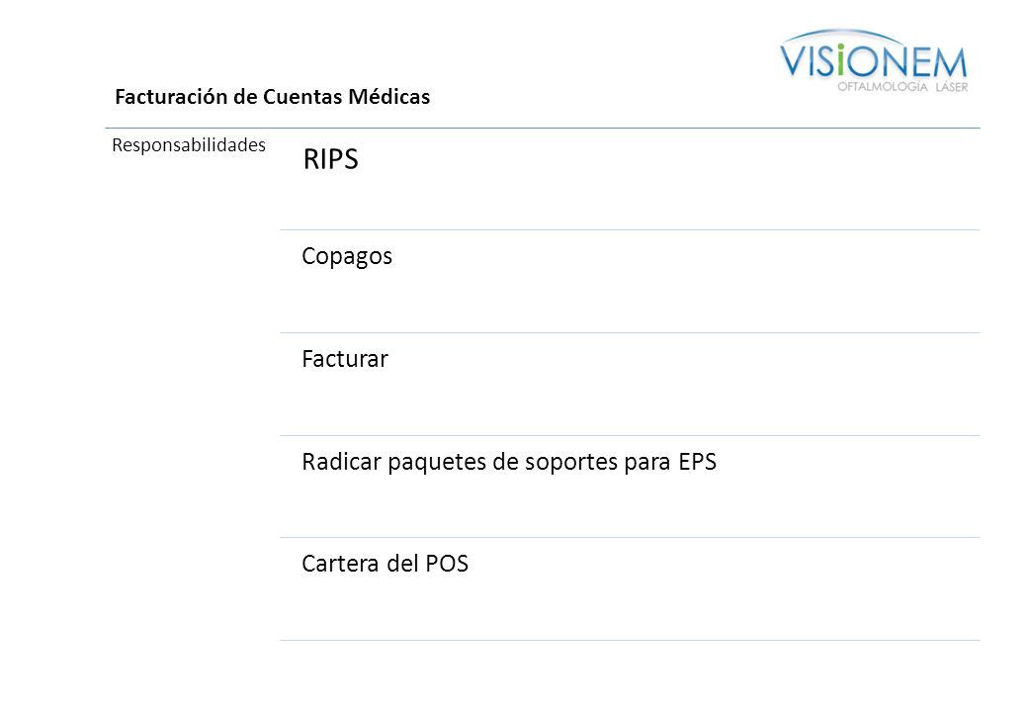
Task: Click the Facturación de Cuentas Médicas title
Action: coord(272,97)
